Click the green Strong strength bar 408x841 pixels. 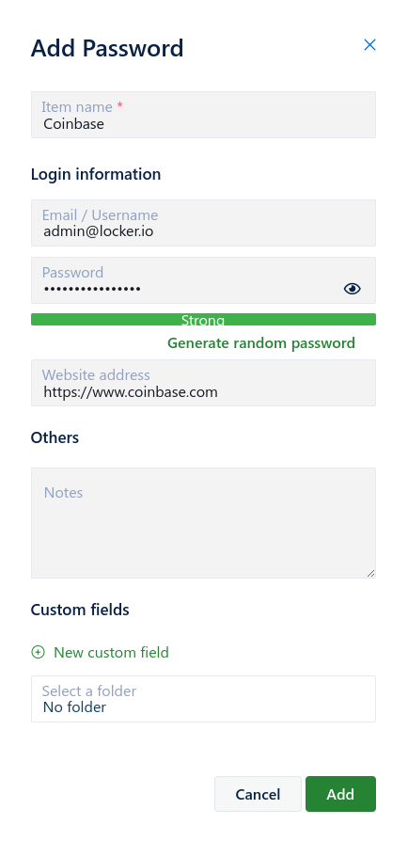[203, 319]
